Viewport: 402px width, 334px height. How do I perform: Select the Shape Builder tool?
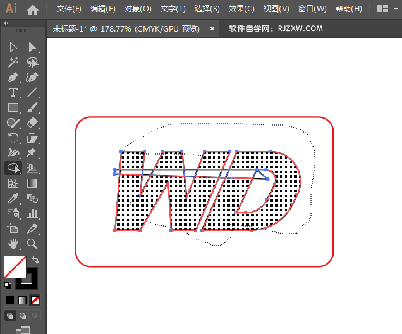13,168
